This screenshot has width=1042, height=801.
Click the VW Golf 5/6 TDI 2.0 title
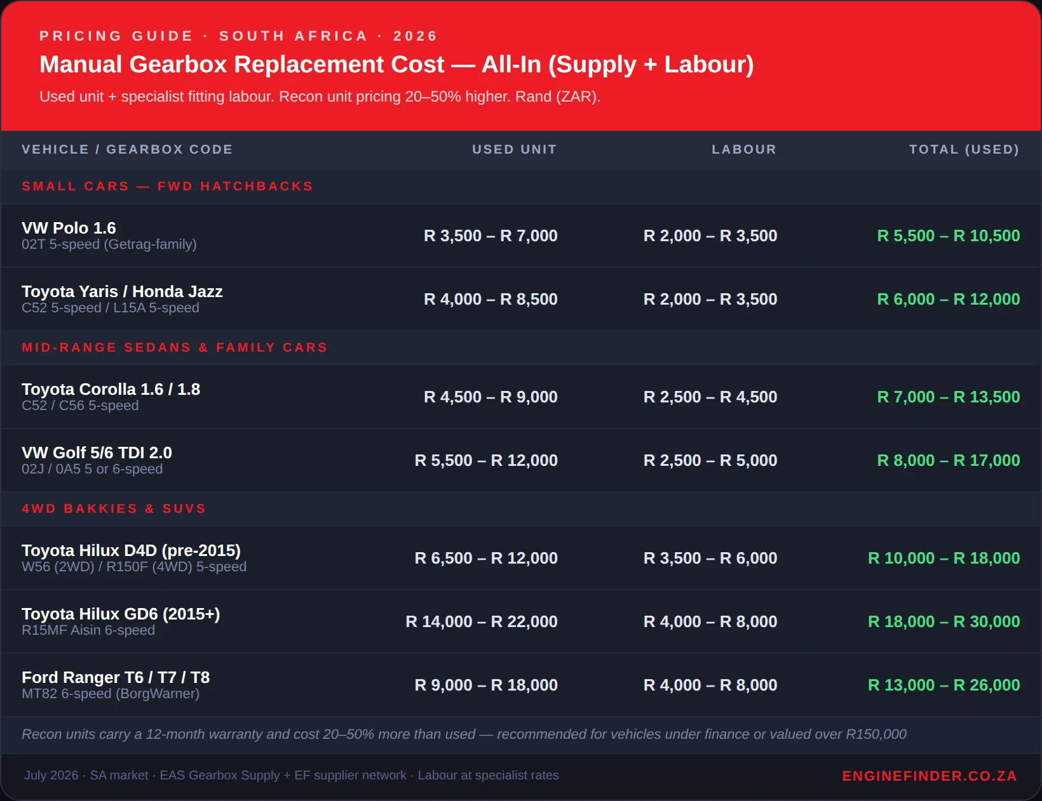[97, 453]
